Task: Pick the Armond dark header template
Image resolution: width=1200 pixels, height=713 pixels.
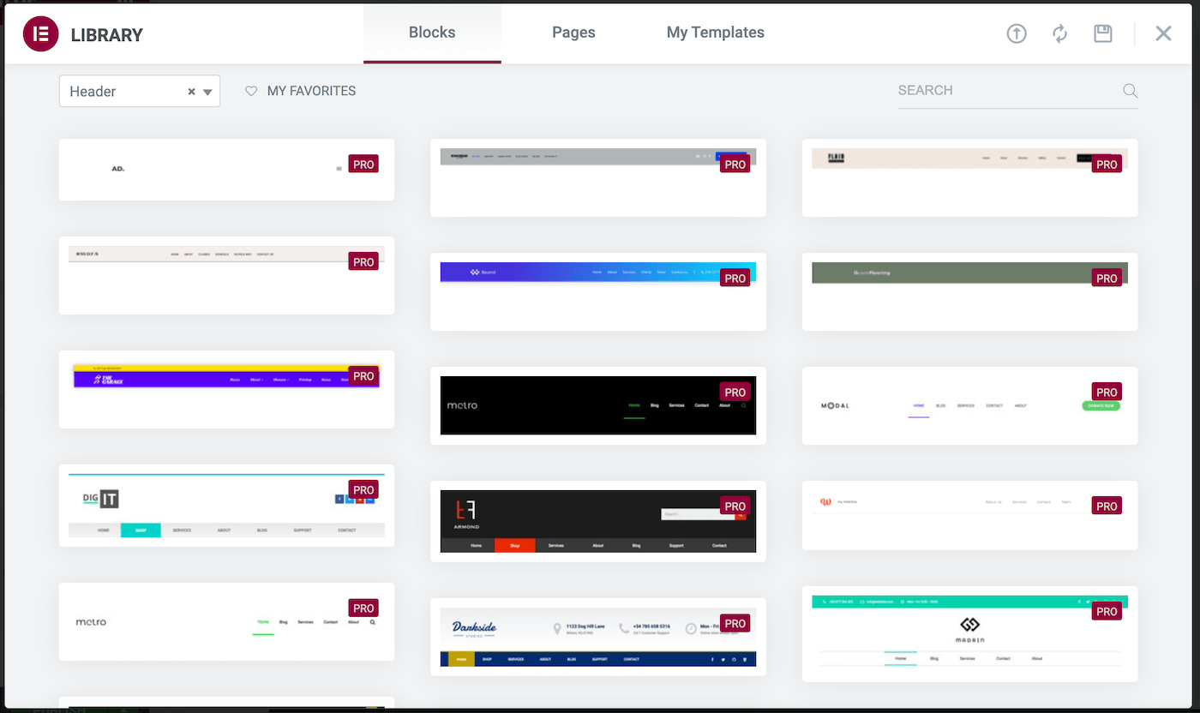Action: point(597,521)
